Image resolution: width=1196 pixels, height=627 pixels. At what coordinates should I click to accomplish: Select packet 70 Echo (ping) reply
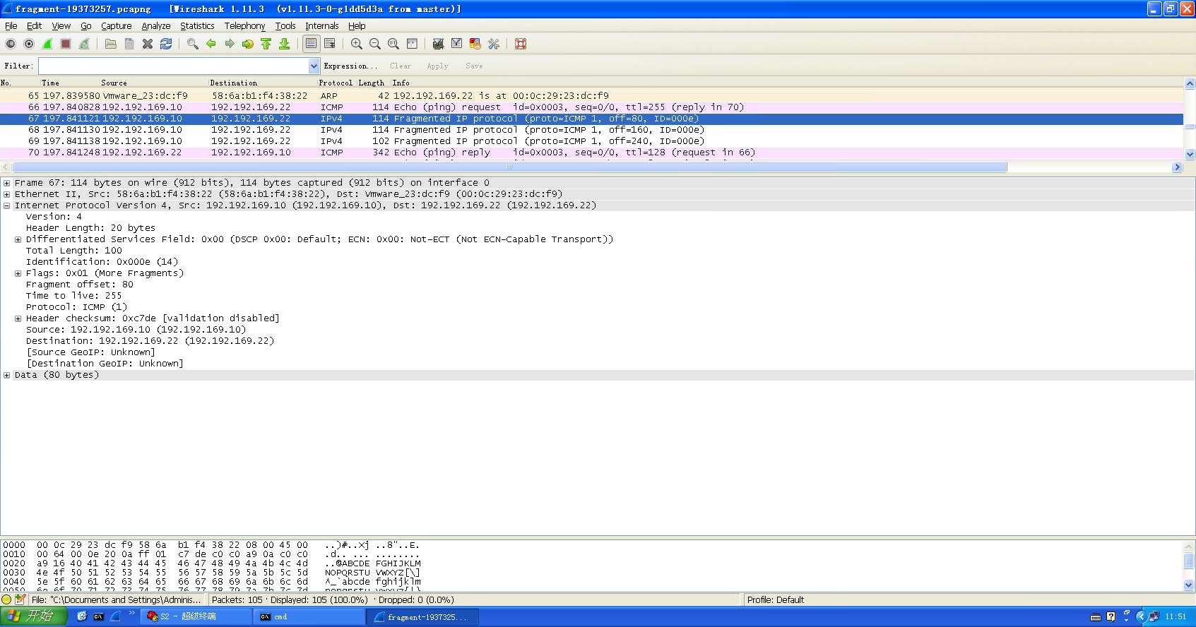pyautogui.click(x=591, y=153)
